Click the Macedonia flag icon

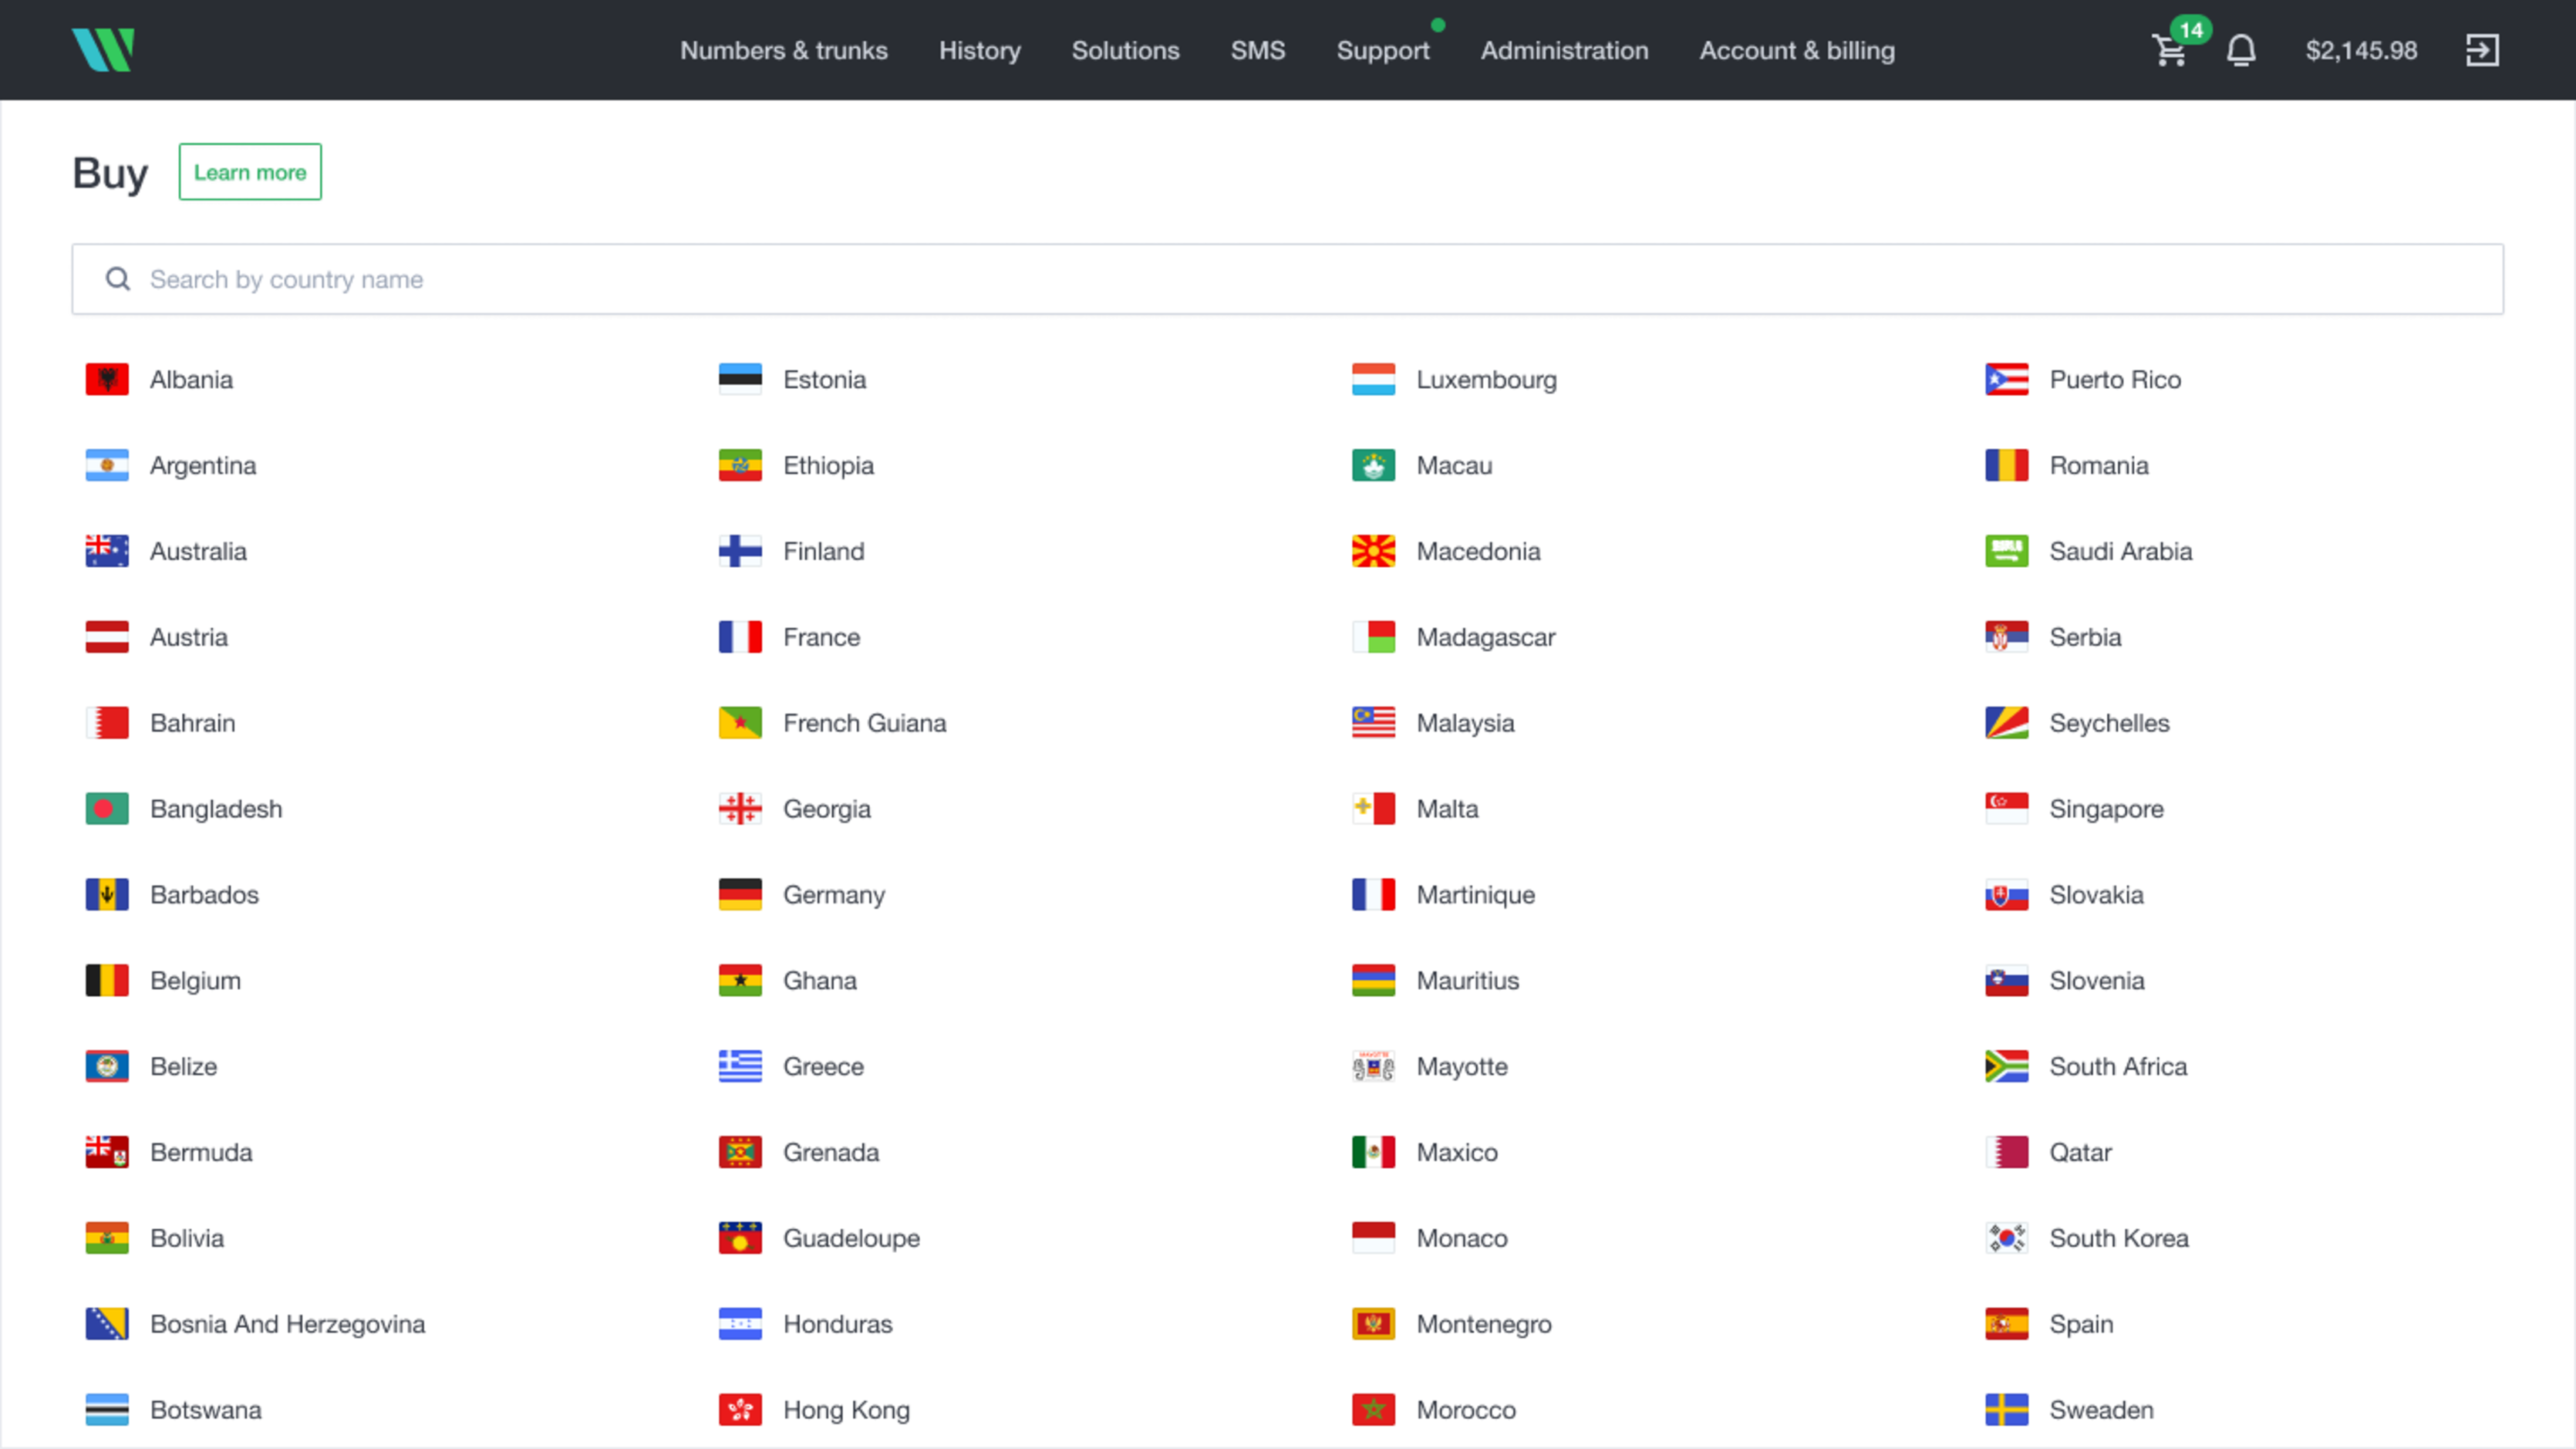pyautogui.click(x=1373, y=552)
